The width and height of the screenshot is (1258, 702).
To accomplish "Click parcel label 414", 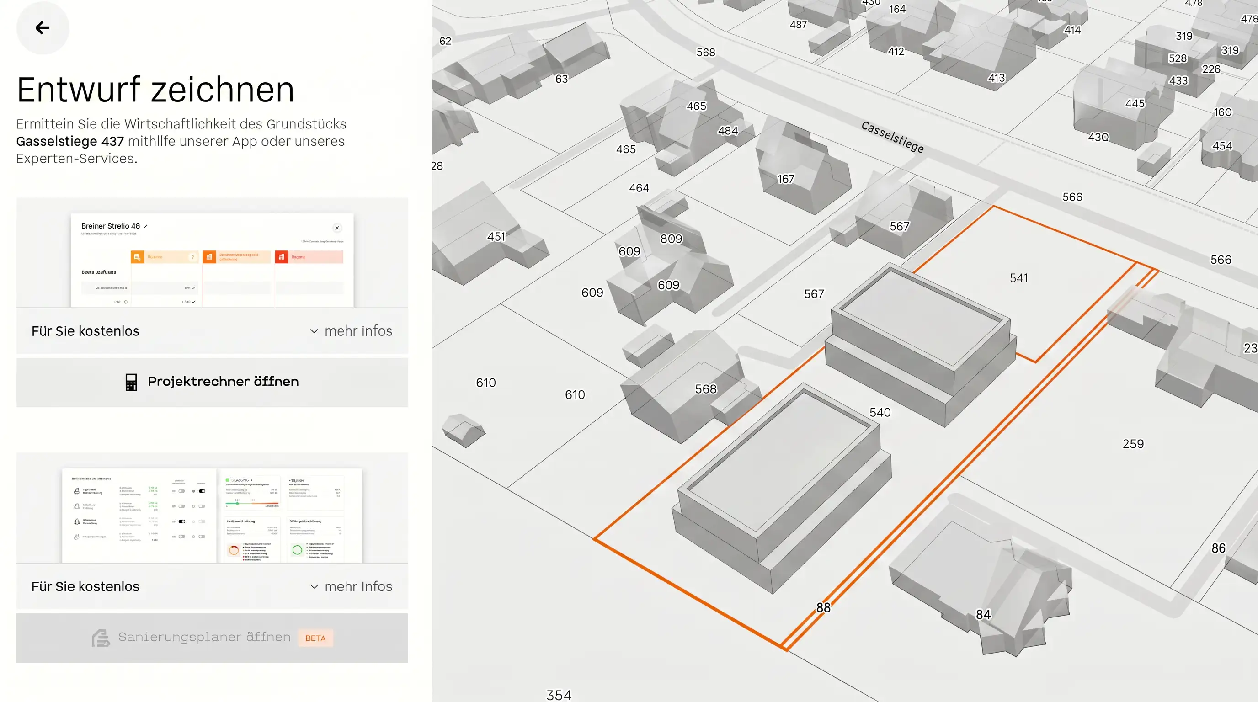I will click(x=1072, y=30).
